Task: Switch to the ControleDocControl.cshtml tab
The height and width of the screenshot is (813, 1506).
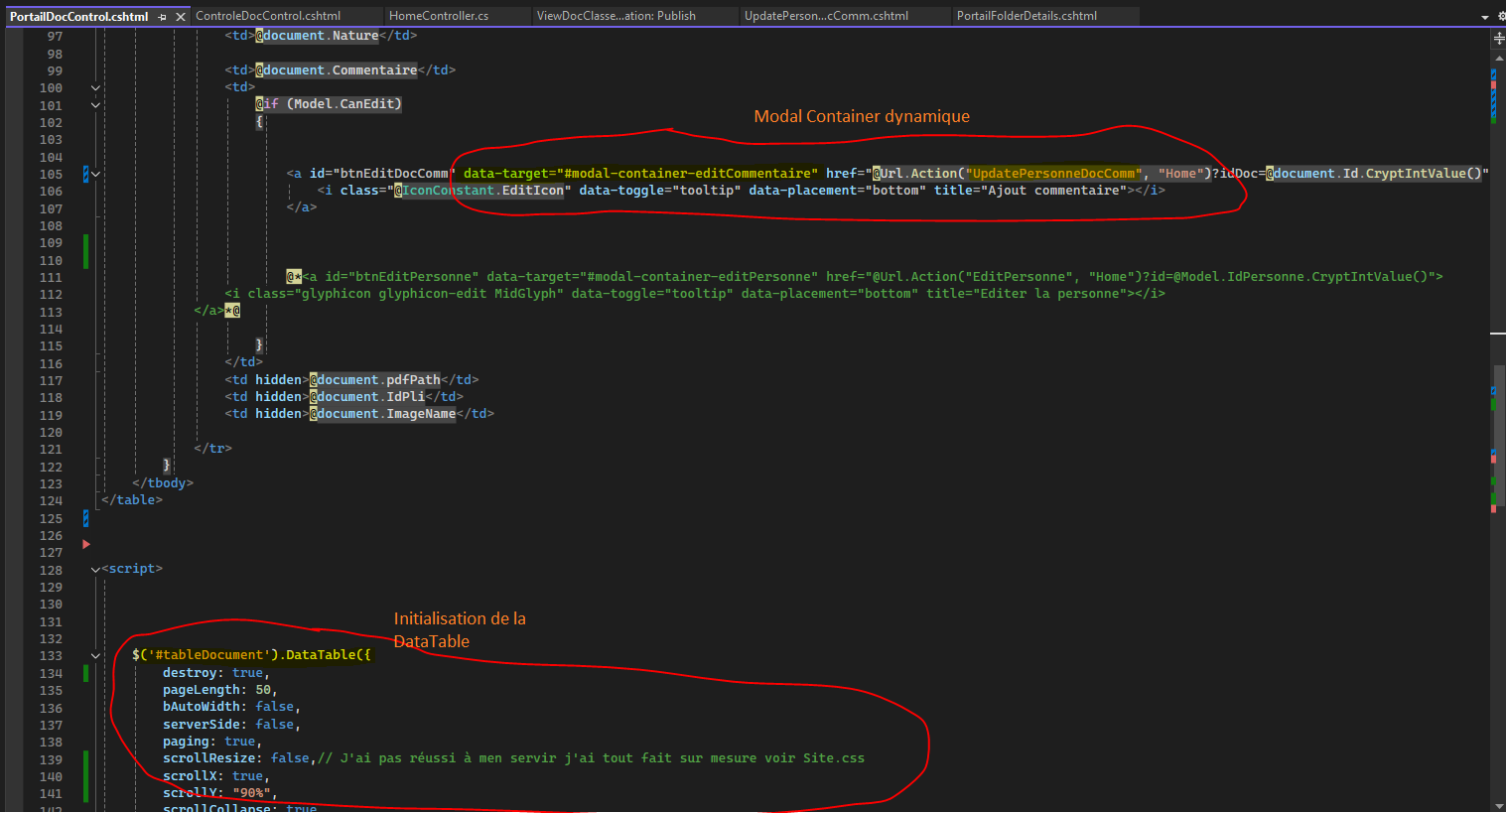Action: point(268,16)
